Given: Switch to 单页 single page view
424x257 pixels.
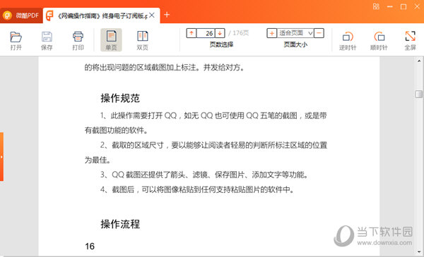Looking at the screenshot, I should [111, 40].
